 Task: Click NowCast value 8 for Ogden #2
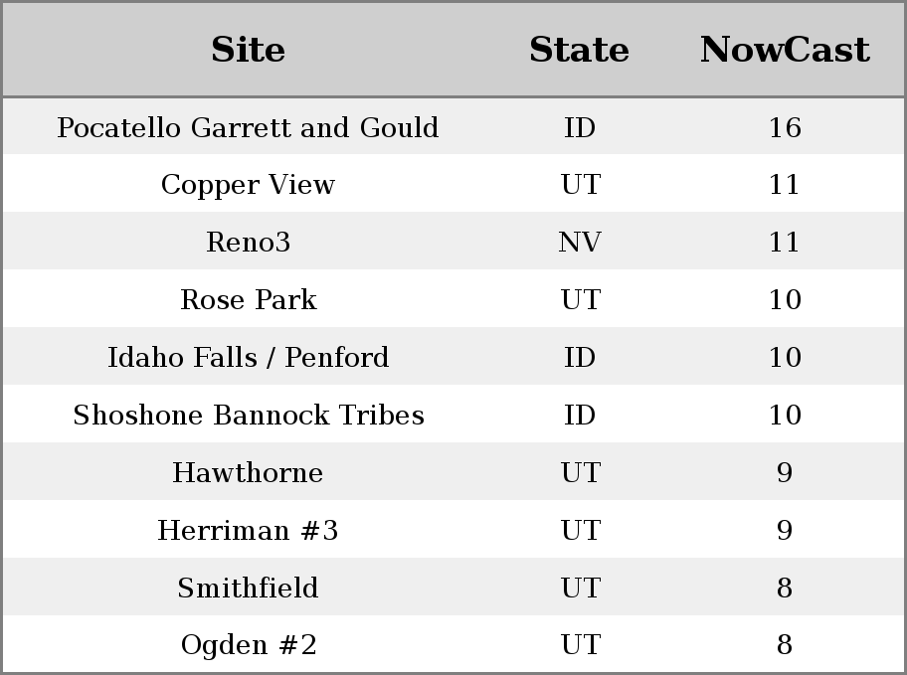click(785, 646)
